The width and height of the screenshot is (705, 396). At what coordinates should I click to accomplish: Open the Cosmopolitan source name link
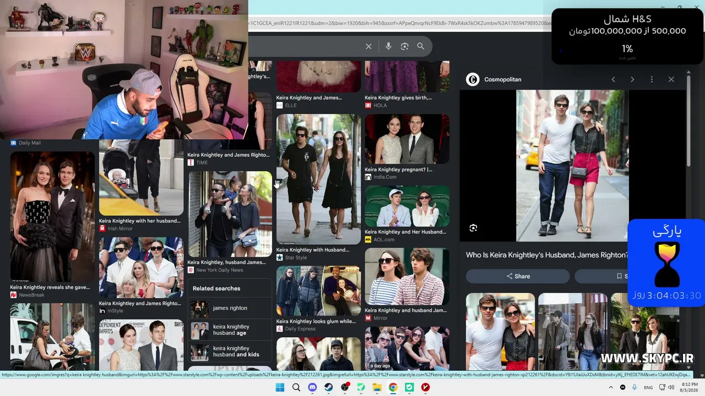pos(502,79)
